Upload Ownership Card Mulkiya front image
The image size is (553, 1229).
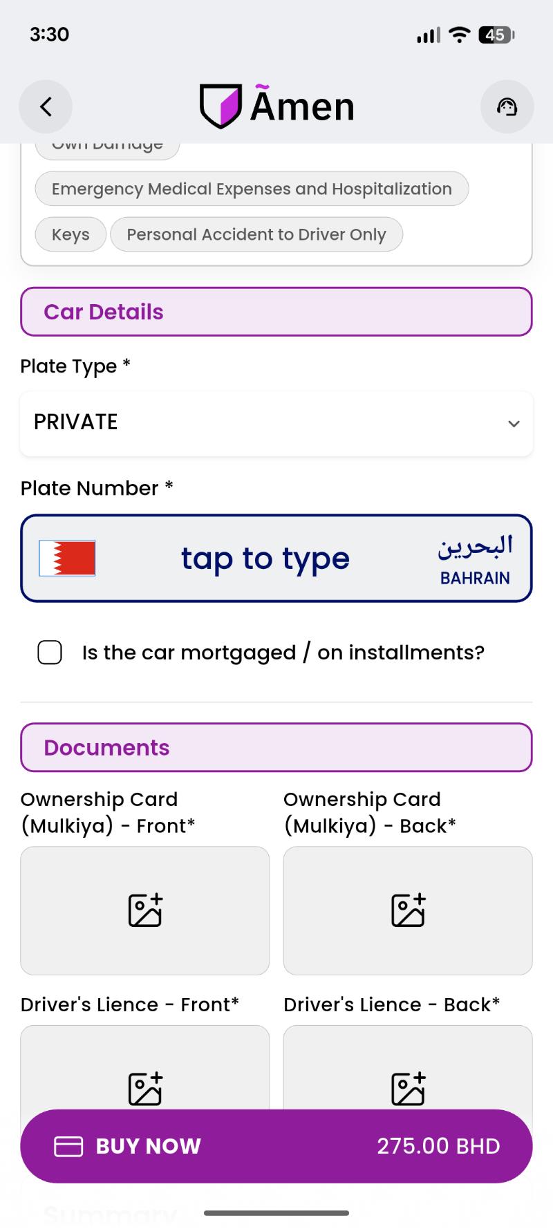click(145, 910)
